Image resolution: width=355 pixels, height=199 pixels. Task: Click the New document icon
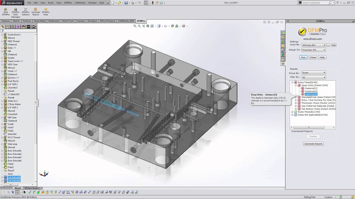point(113,3)
